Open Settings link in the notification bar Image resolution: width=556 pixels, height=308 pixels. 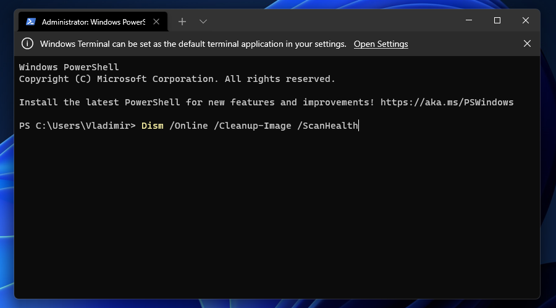(x=381, y=44)
